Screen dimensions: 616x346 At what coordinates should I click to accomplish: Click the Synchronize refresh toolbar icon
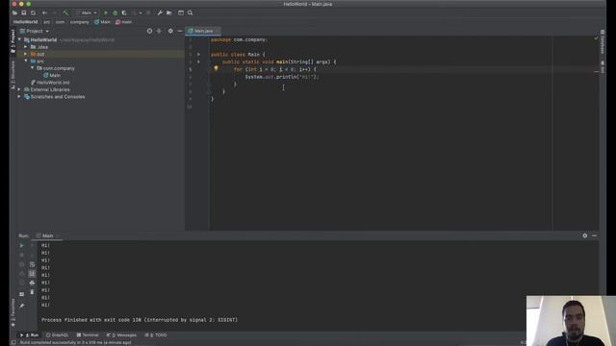pos(33,12)
